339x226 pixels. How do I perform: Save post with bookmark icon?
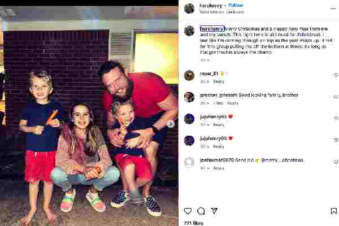tap(333, 211)
